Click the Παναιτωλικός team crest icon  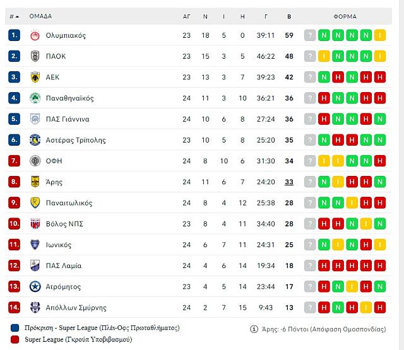pyautogui.click(x=35, y=202)
